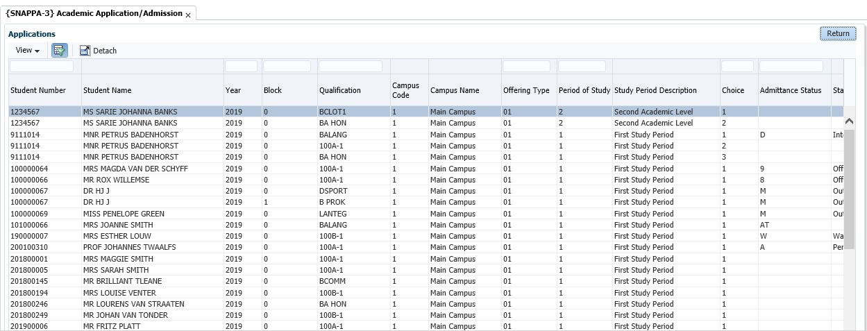This screenshot has width=867, height=331.
Task: Open the View dropdown menu
Action: click(x=27, y=51)
